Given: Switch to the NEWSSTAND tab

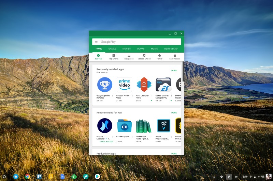Looking at the screenshot, I should [x=171, y=49].
